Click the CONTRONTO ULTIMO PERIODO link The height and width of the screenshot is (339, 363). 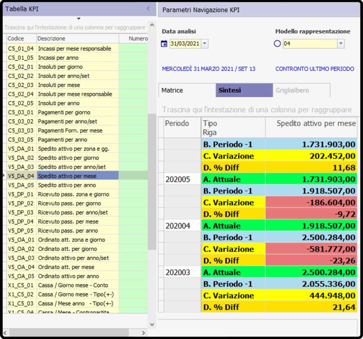[x=315, y=69]
